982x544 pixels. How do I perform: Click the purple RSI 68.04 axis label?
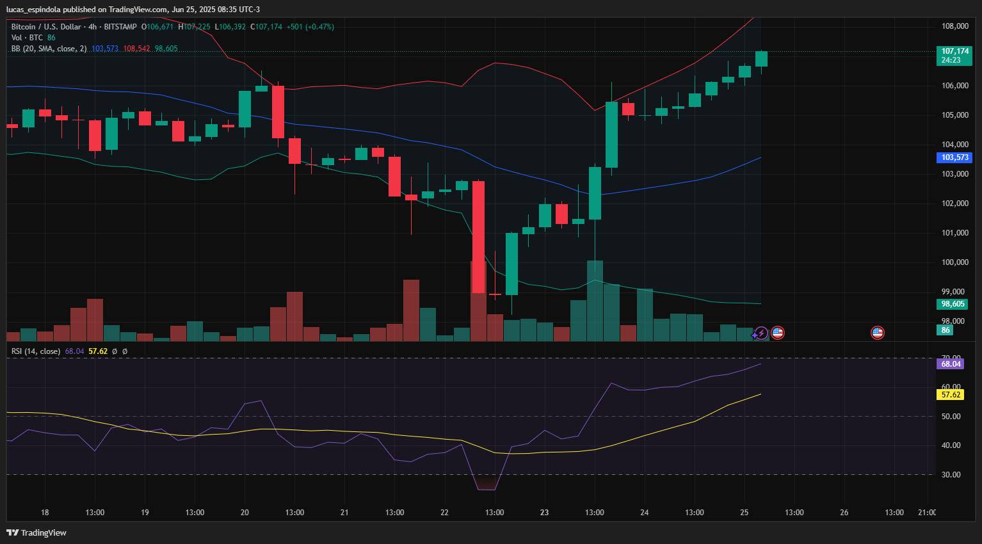(951, 364)
